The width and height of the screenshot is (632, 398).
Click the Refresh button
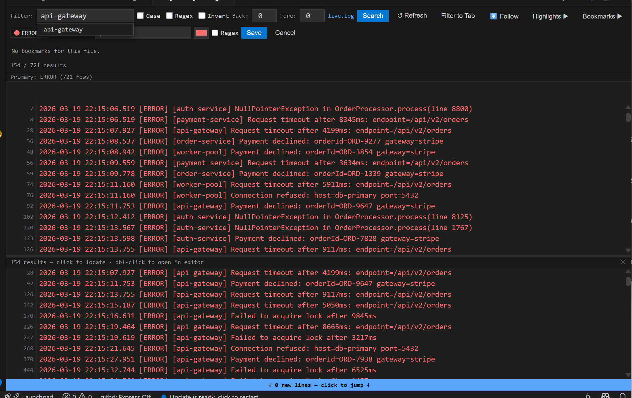pos(412,16)
